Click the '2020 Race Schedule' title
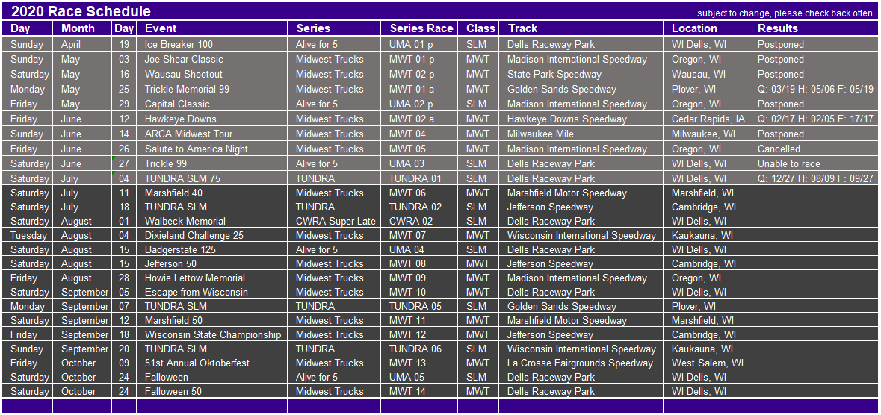This screenshot has height=415, width=881. click(x=81, y=11)
